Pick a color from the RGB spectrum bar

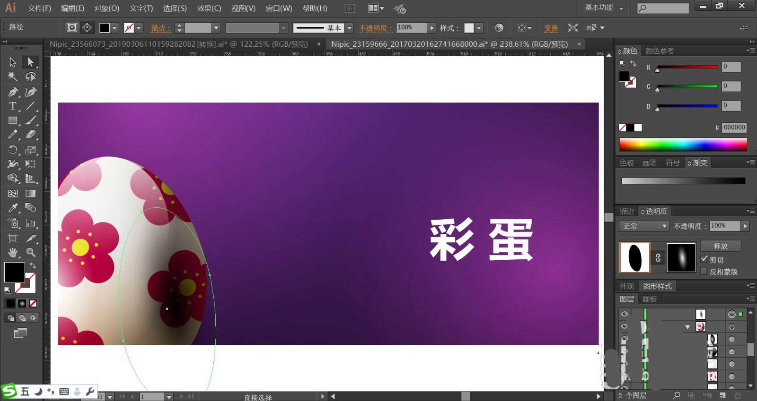683,145
